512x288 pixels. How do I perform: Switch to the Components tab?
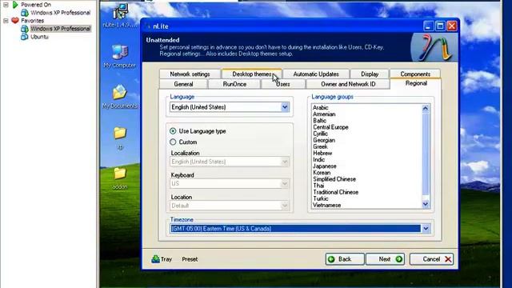(415, 74)
